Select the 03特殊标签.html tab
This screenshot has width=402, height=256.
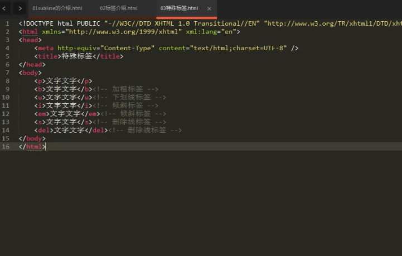(x=179, y=8)
